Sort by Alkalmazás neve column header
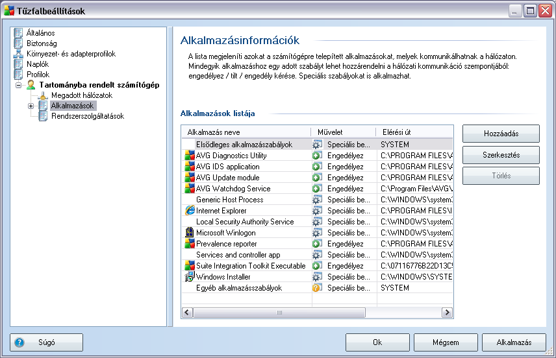This screenshot has width=556, height=358. click(x=246, y=132)
